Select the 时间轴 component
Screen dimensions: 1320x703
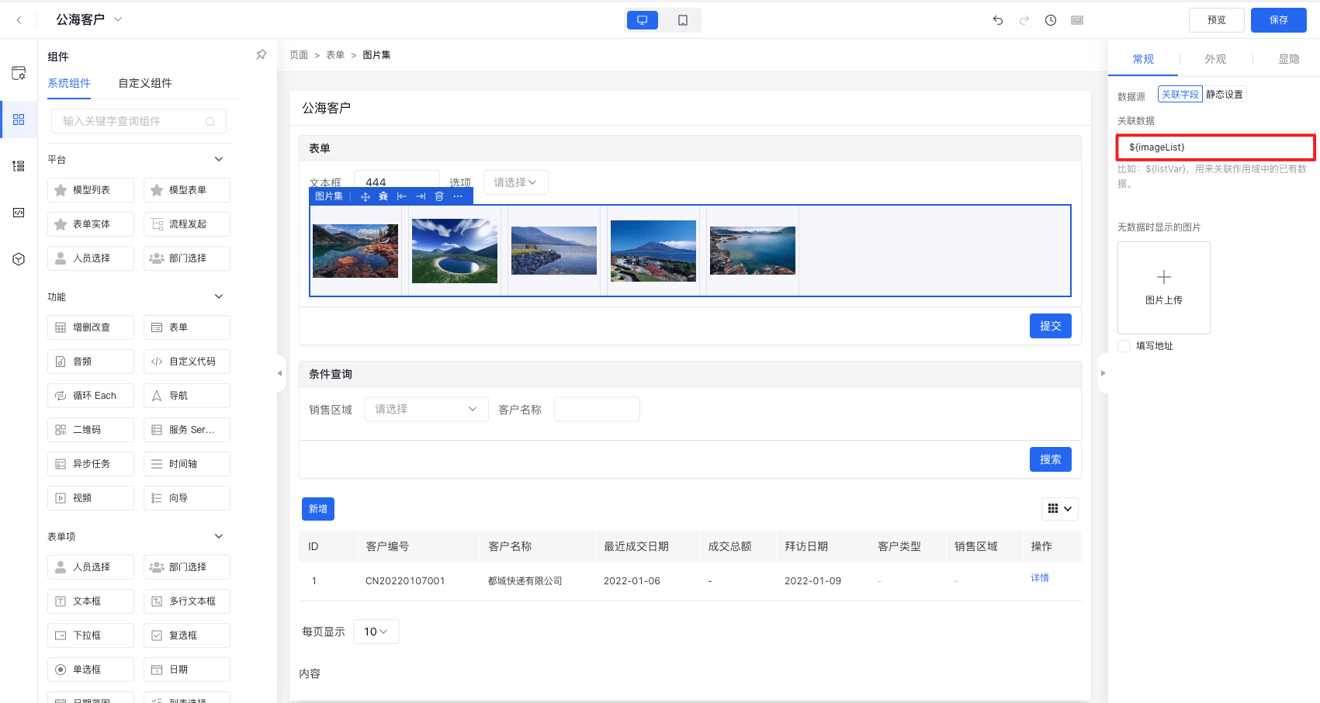pyautogui.click(x=187, y=464)
